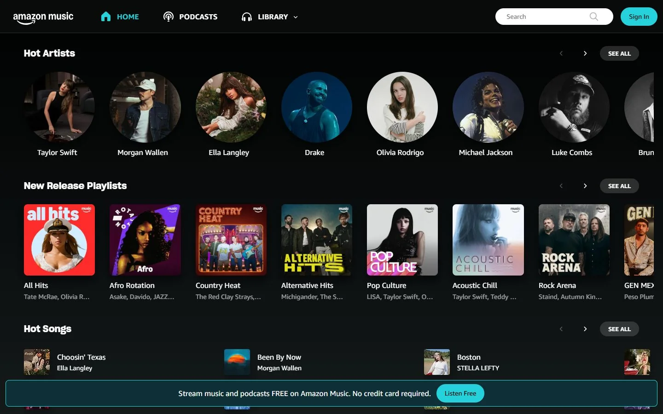The height and width of the screenshot is (414, 663).
Task: Open the Acoustic Chill playlist cover
Action: 488,240
